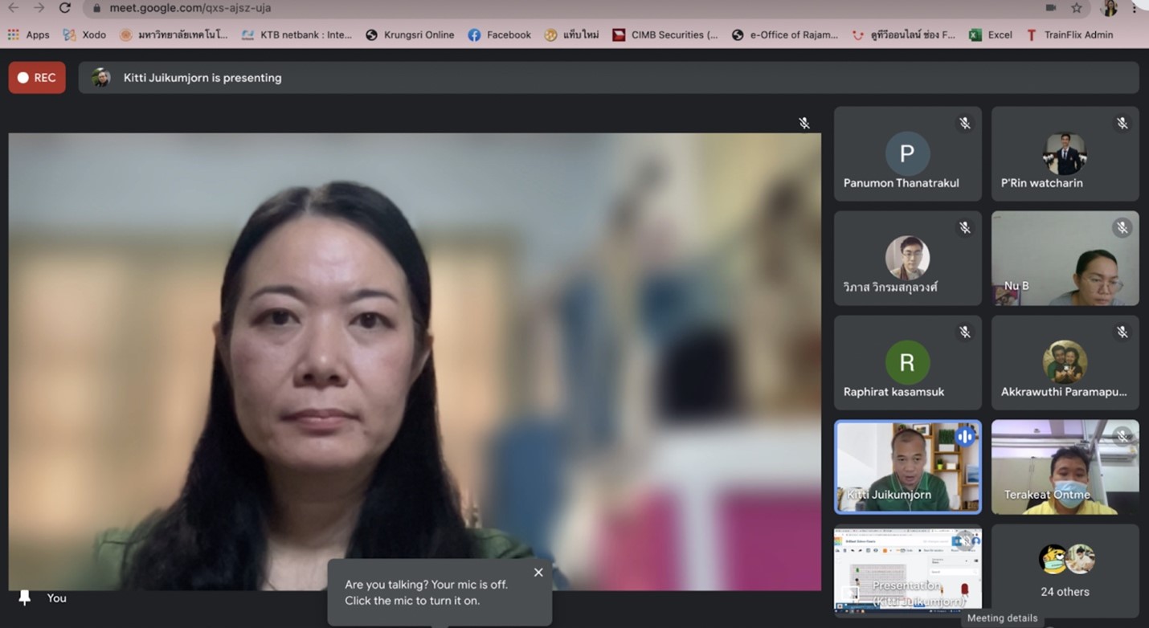The height and width of the screenshot is (628, 1149).
Task: Open the Facebook bookmark
Action: pyautogui.click(x=500, y=35)
